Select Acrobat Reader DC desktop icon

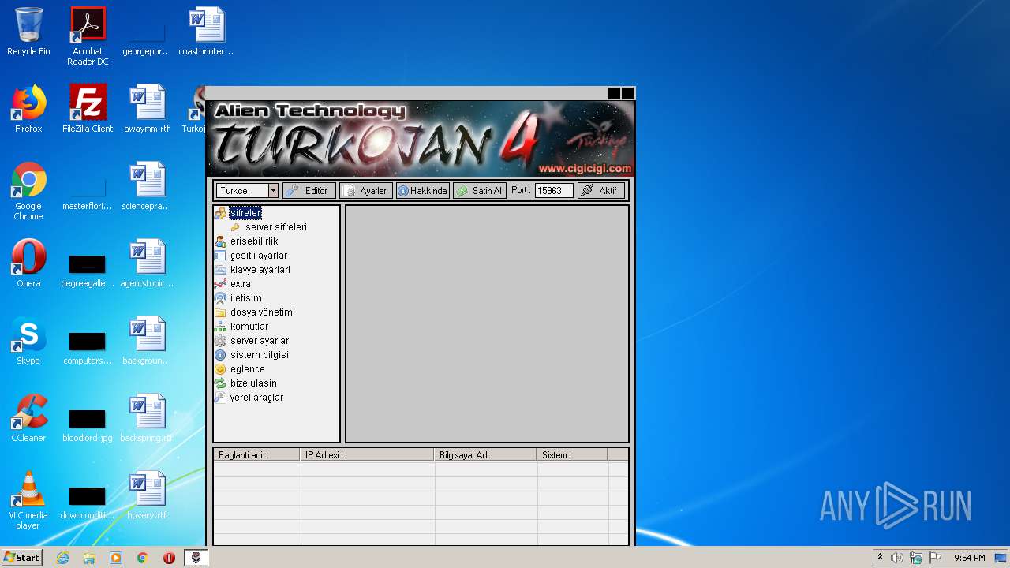click(88, 36)
